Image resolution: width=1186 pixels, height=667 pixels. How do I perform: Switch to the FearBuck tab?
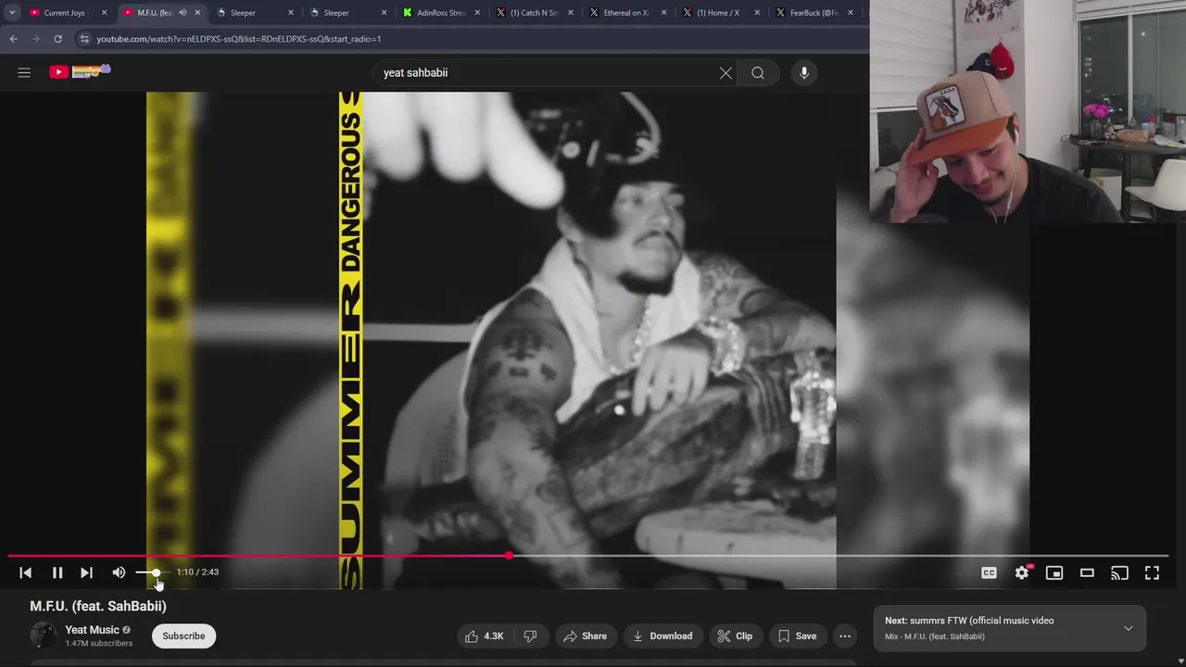pyautogui.click(x=813, y=13)
